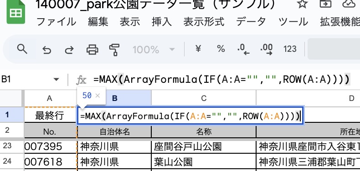Click 神奈川県 in row 23
This screenshot has width=360, height=171.
click(x=114, y=147)
